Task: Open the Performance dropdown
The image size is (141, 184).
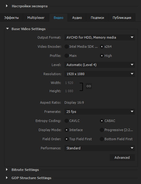Action: coord(100,148)
